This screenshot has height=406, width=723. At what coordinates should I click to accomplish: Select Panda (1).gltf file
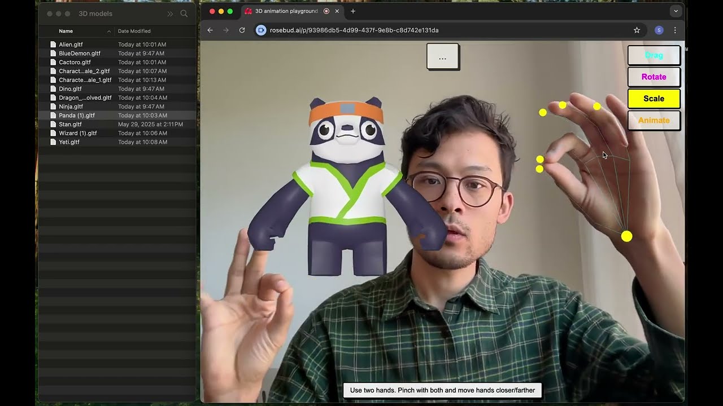click(x=77, y=116)
